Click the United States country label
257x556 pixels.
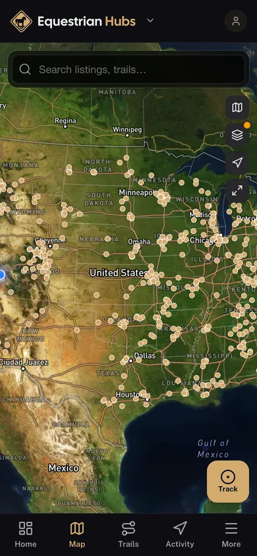tap(119, 273)
